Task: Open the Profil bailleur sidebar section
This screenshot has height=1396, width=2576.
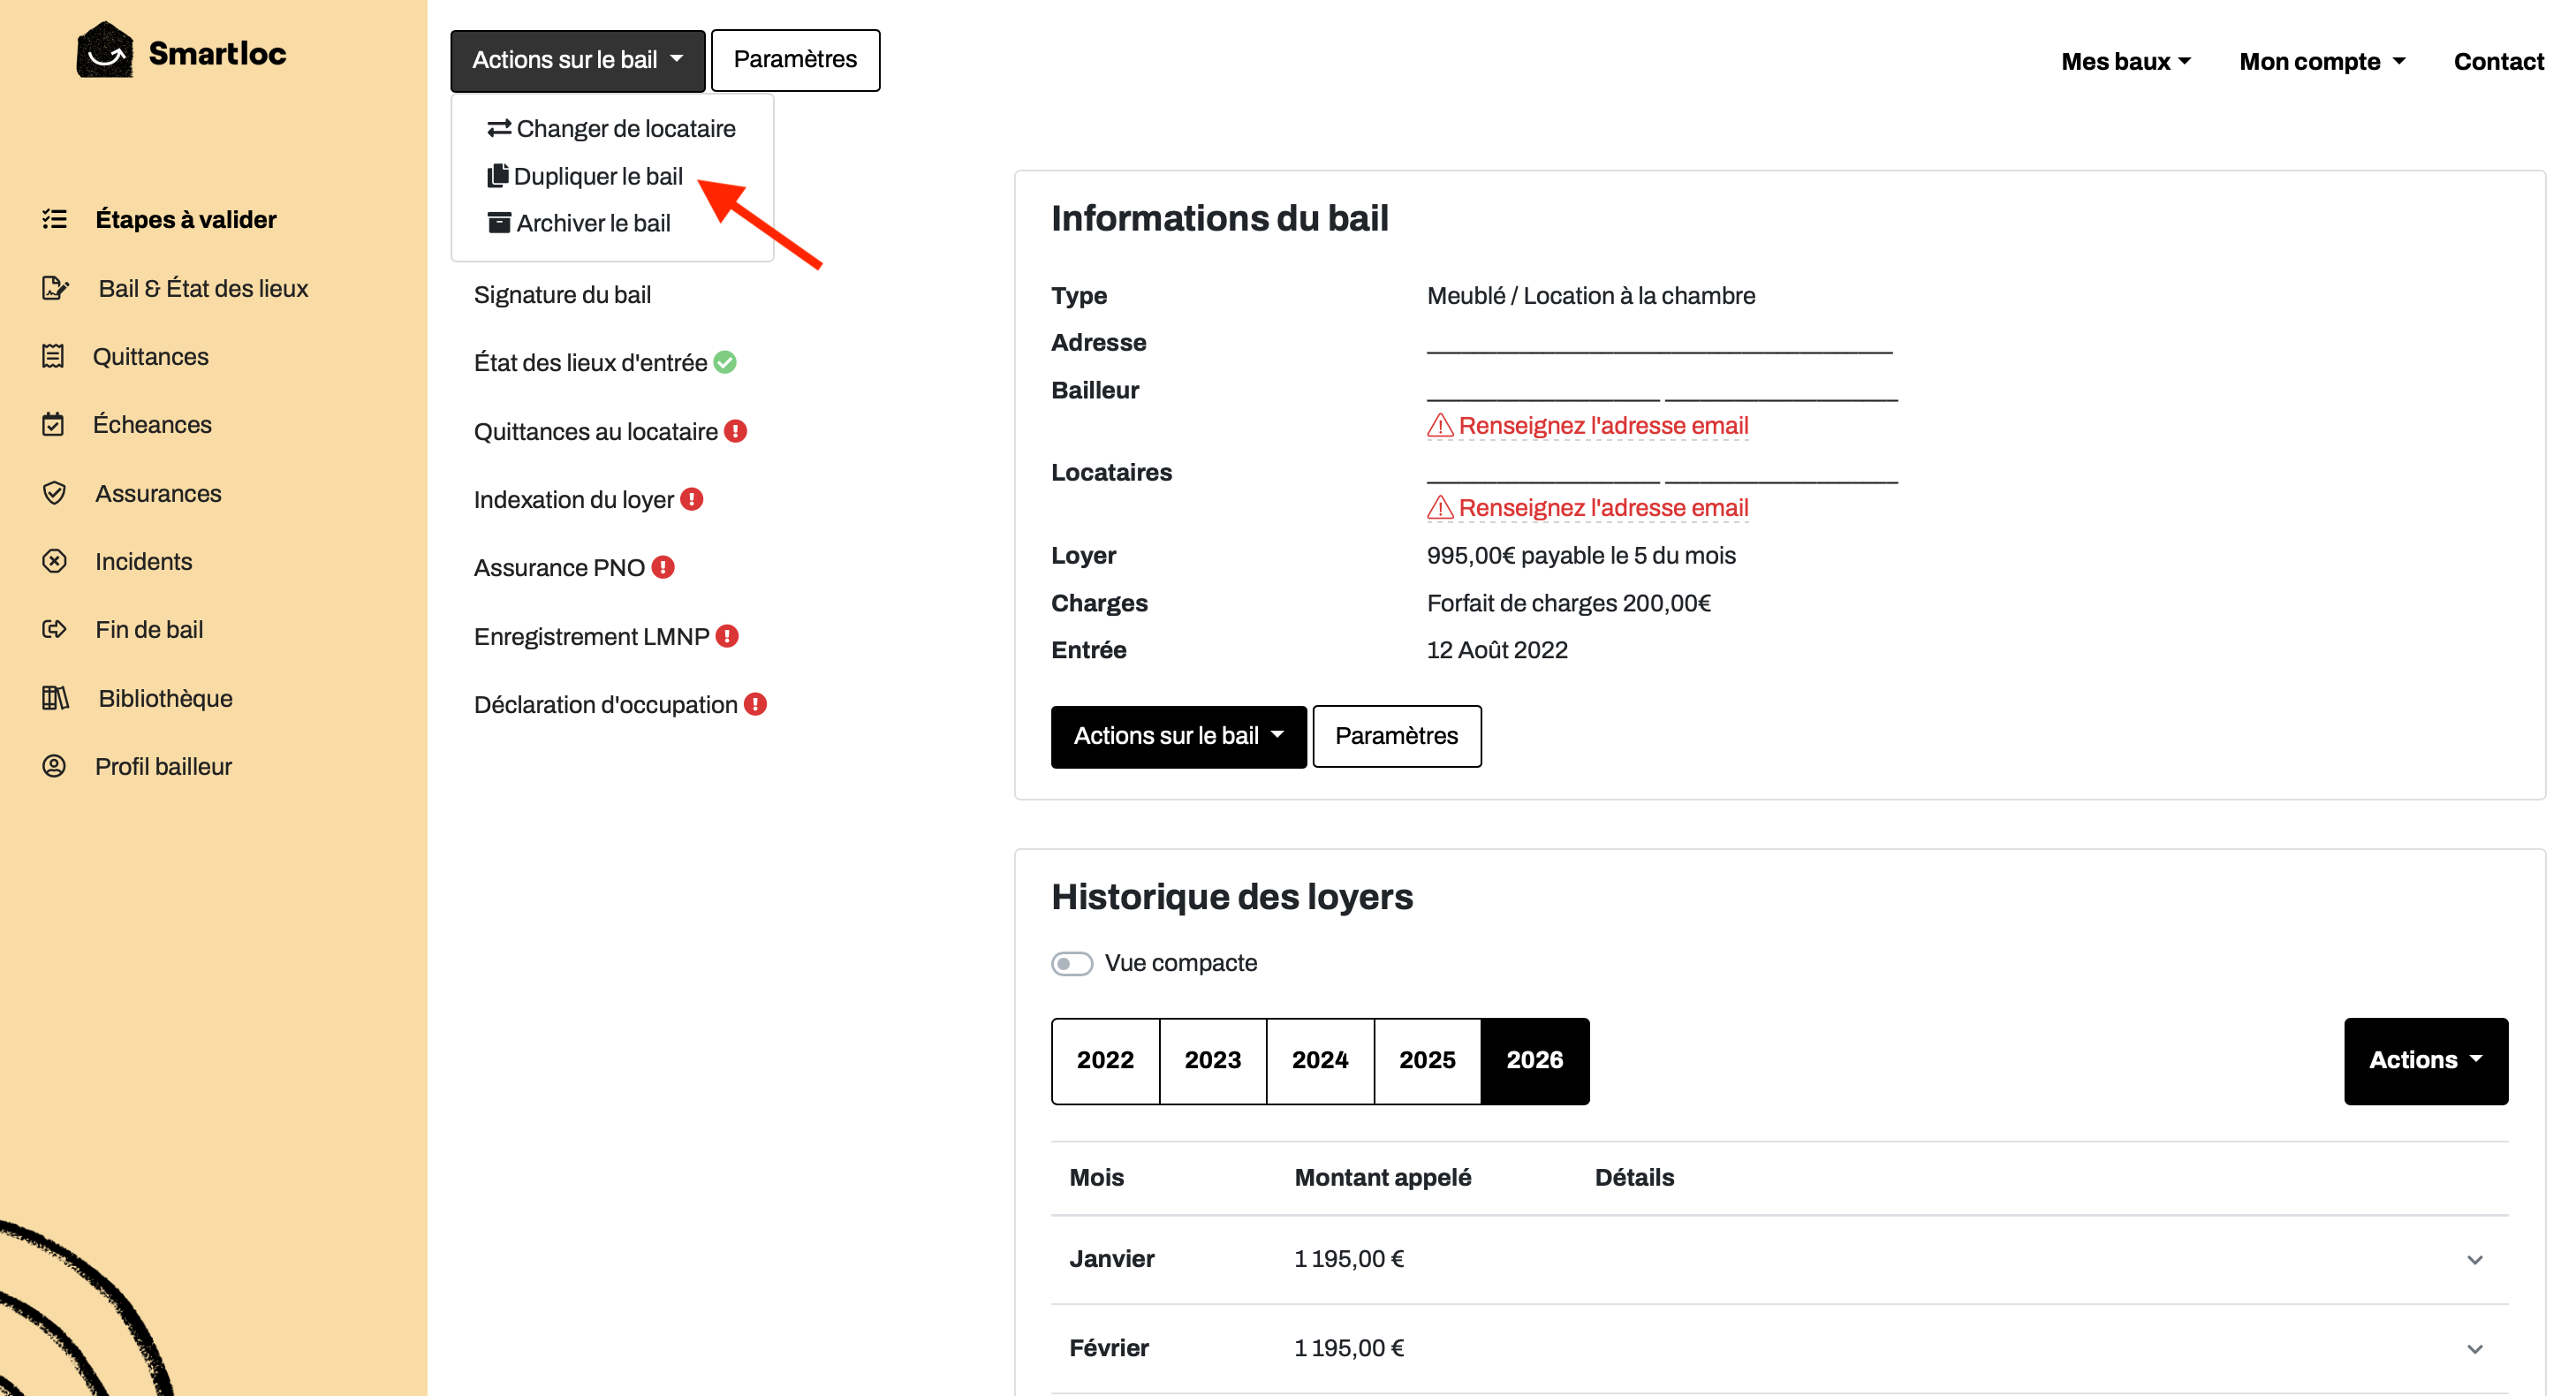Action: [163, 766]
